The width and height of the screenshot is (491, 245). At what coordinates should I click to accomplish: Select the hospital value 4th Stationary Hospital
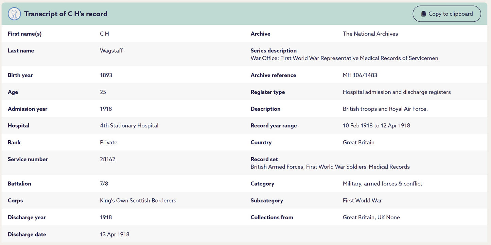click(129, 125)
